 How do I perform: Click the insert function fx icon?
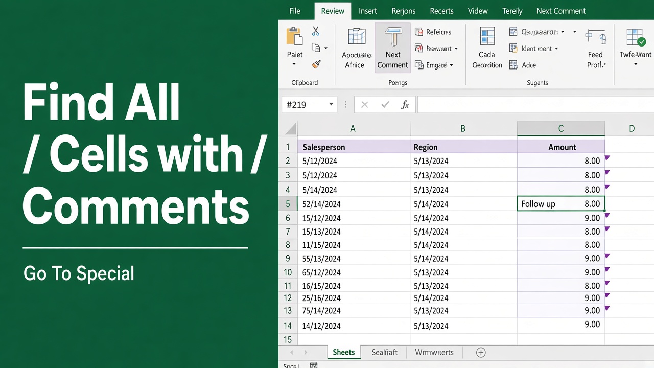[405, 105]
